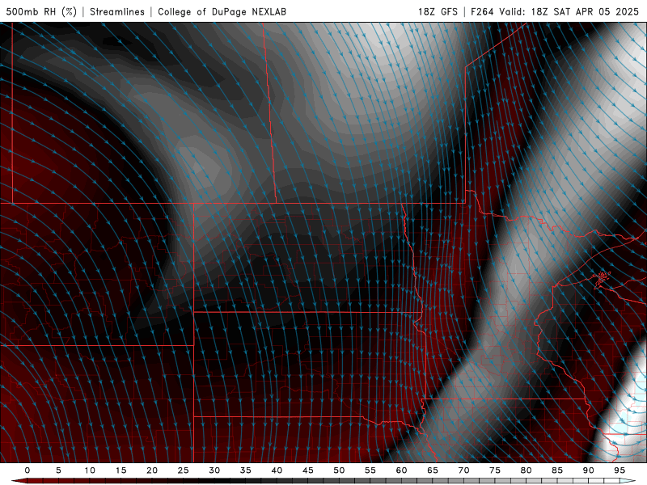
Task: Click the 60 value on the color scale
Action: 401,470
